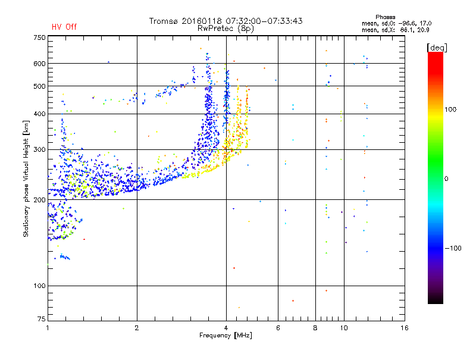Click the x-axis '2' frequency label
Viewport: 476px width, 357px height.
coord(137,328)
